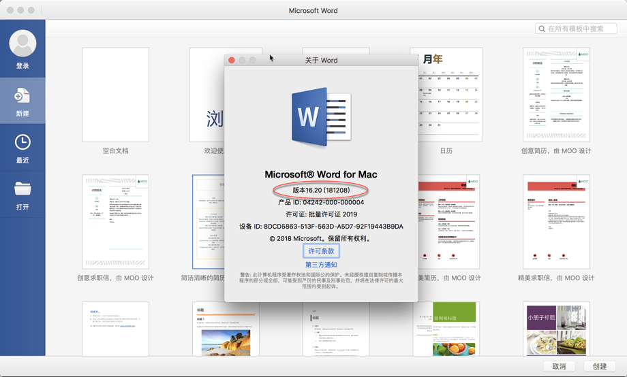
Task: Click the 许可证: 批量许可证 2019 text
Action: pyautogui.click(x=321, y=214)
